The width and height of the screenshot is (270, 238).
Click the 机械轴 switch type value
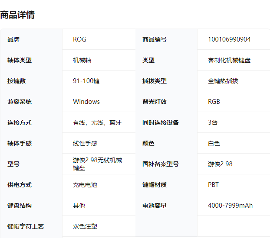point(82,60)
